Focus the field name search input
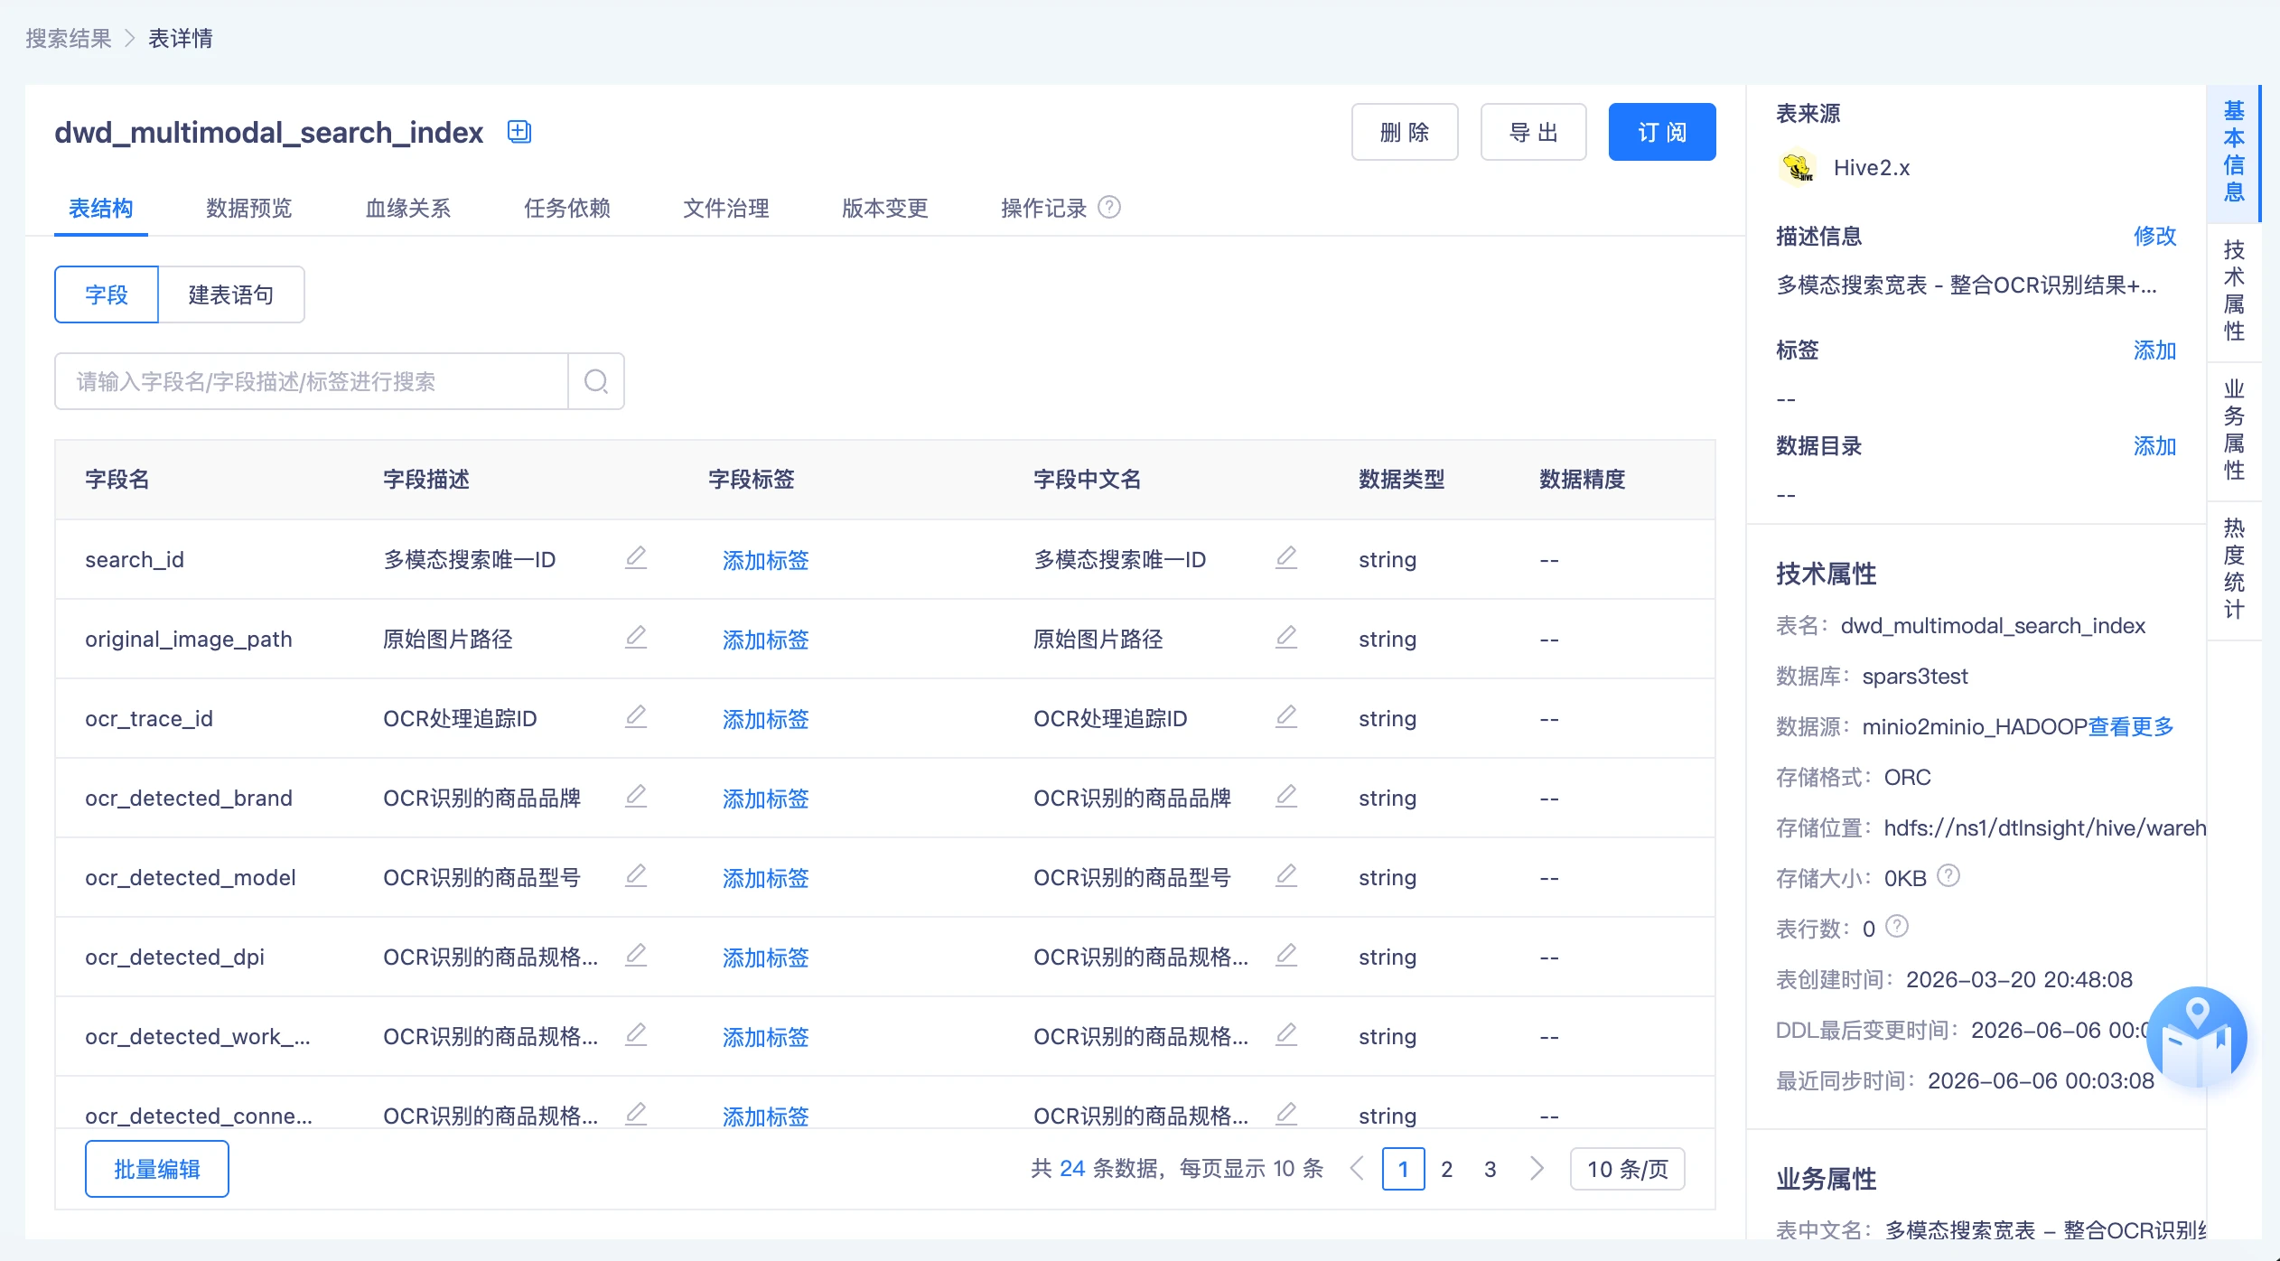 312,381
